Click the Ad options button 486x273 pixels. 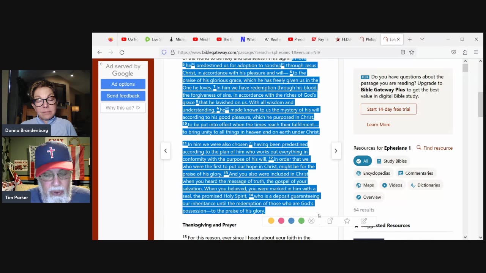[123, 84]
